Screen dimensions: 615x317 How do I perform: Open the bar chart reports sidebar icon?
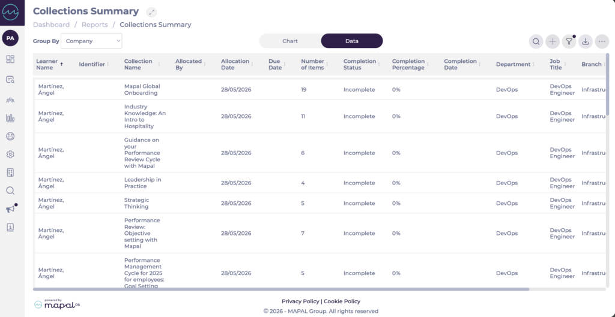point(10,118)
